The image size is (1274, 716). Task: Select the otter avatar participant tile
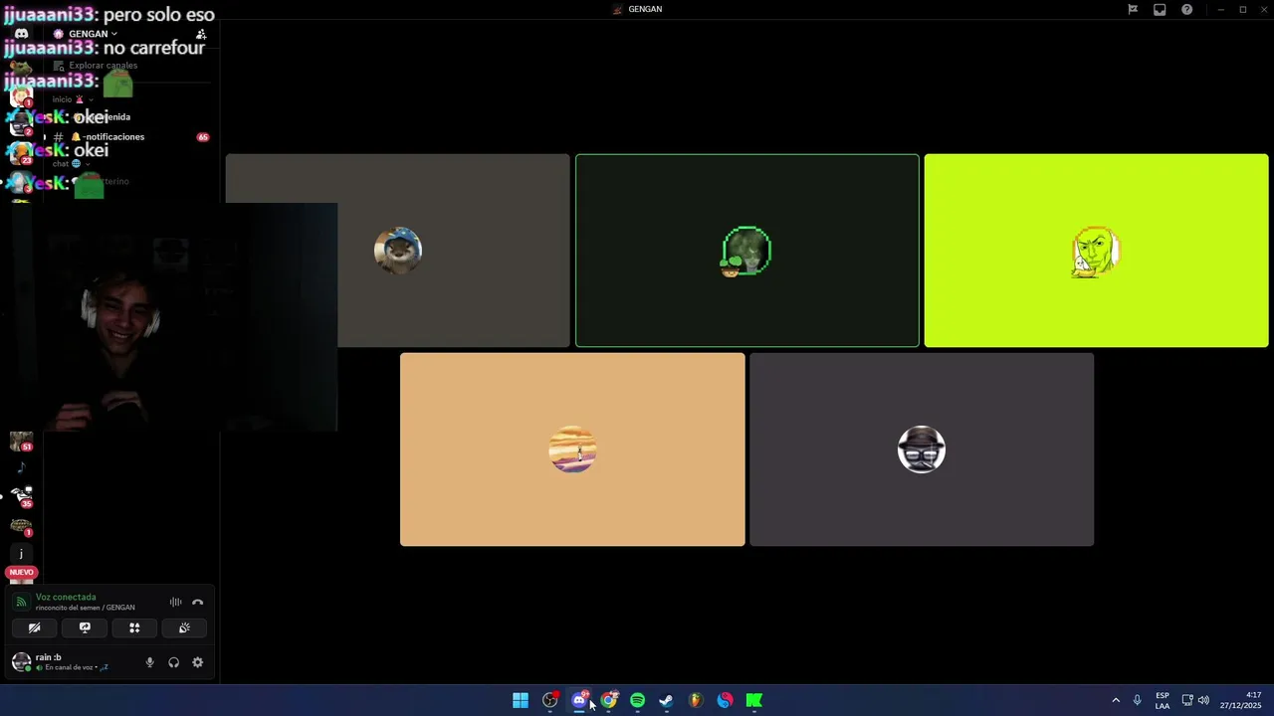[x=397, y=251]
